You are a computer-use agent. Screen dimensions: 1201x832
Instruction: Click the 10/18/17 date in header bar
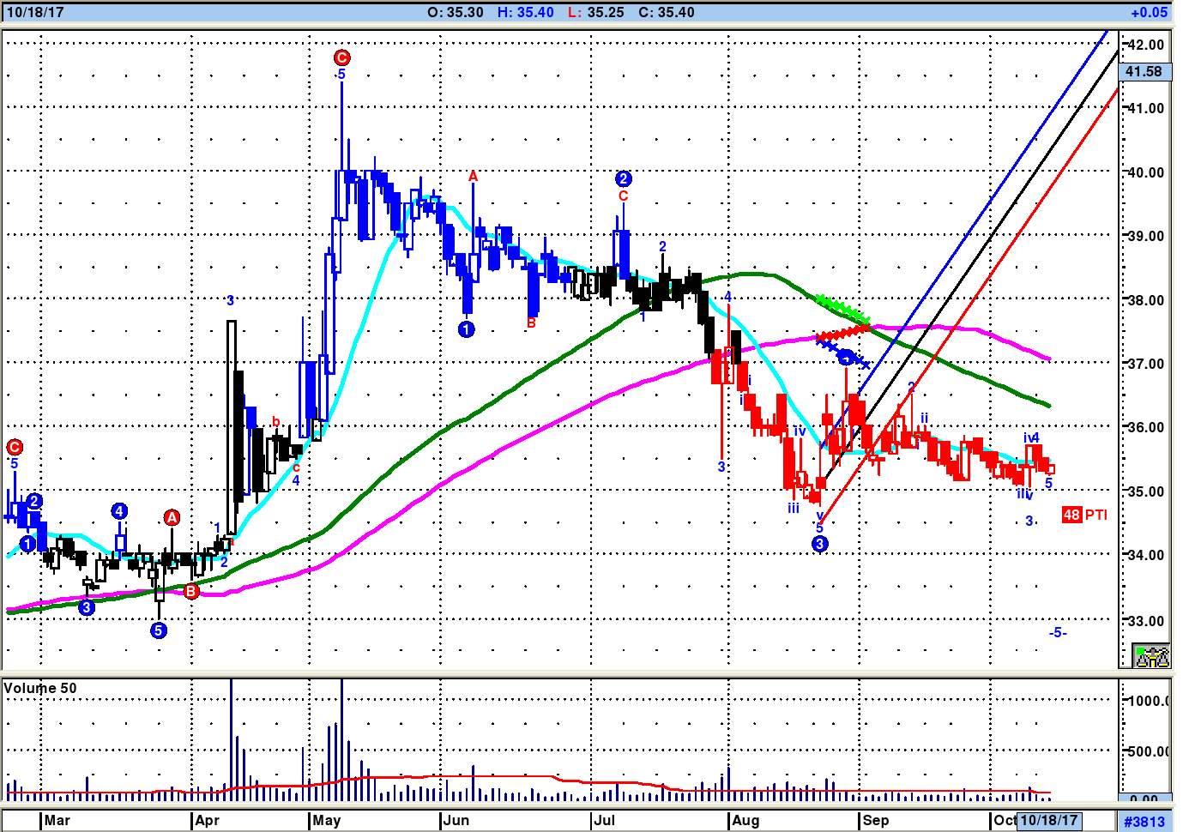coord(35,12)
